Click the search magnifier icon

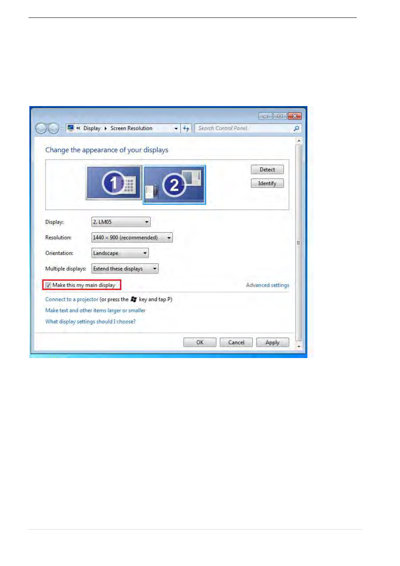coord(296,128)
